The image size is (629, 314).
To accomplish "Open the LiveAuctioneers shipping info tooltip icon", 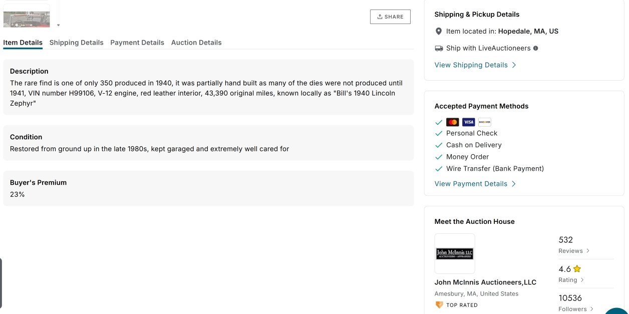I will (x=536, y=49).
